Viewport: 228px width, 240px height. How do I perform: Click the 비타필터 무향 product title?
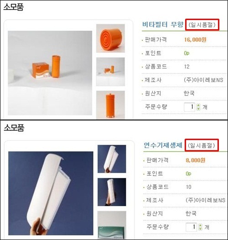(163, 25)
